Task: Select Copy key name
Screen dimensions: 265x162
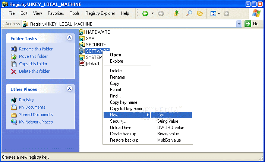Action: click(x=127, y=102)
